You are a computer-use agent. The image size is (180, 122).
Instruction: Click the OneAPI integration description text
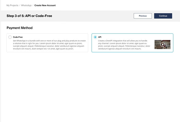click(x=124, y=45)
